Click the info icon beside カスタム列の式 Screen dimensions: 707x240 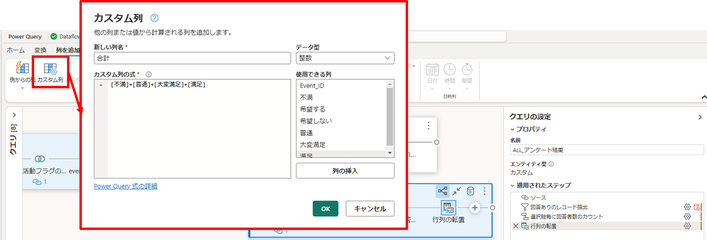point(148,74)
